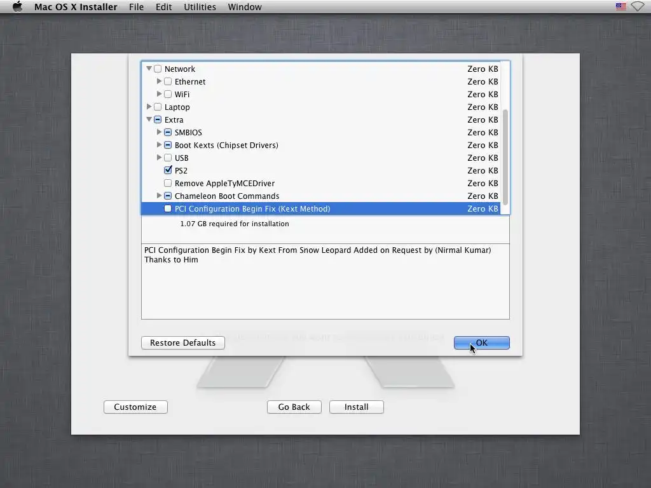The image size is (651, 488).
Task: Check PCI Configuration Begin Fix checkbox
Action: (x=168, y=208)
